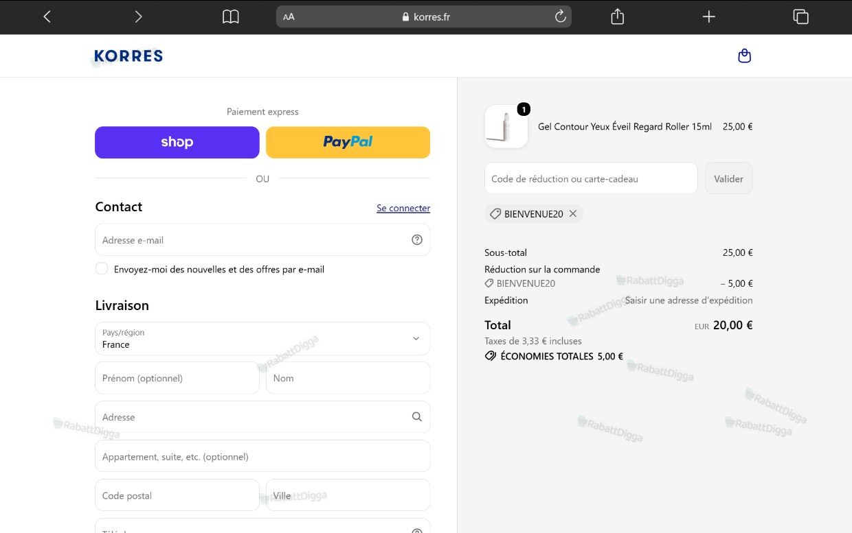
Task: Click the product roller thumbnail image
Action: tap(506, 126)
